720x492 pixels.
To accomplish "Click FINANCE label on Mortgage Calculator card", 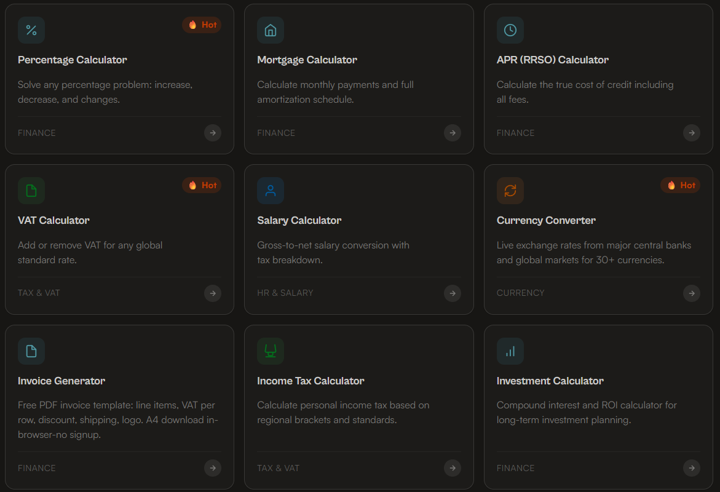I will click(276, 133).
